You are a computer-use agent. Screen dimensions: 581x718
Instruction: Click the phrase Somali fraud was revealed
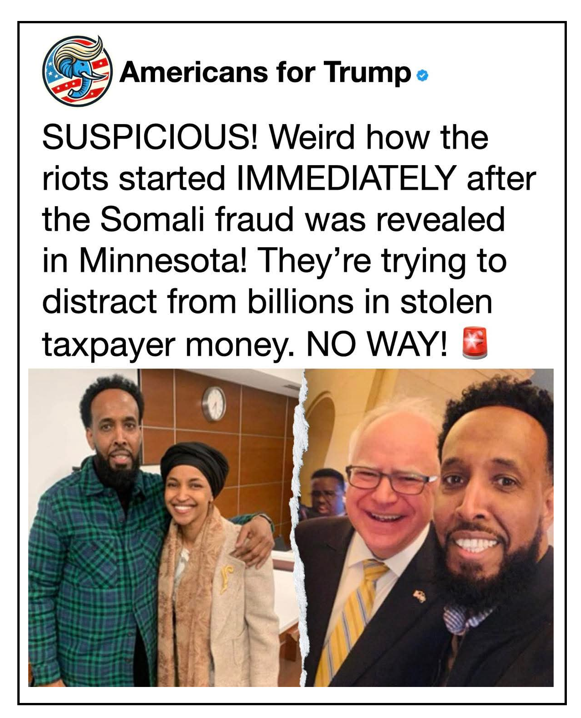pos(302,219)
